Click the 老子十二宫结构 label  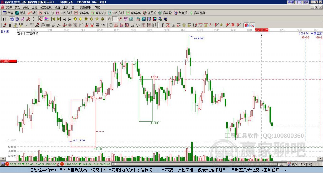(x=28, y=33)
